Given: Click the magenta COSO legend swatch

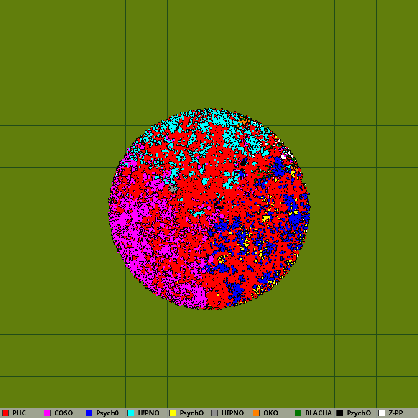Looking at the screenshot, I should point(47,413).
